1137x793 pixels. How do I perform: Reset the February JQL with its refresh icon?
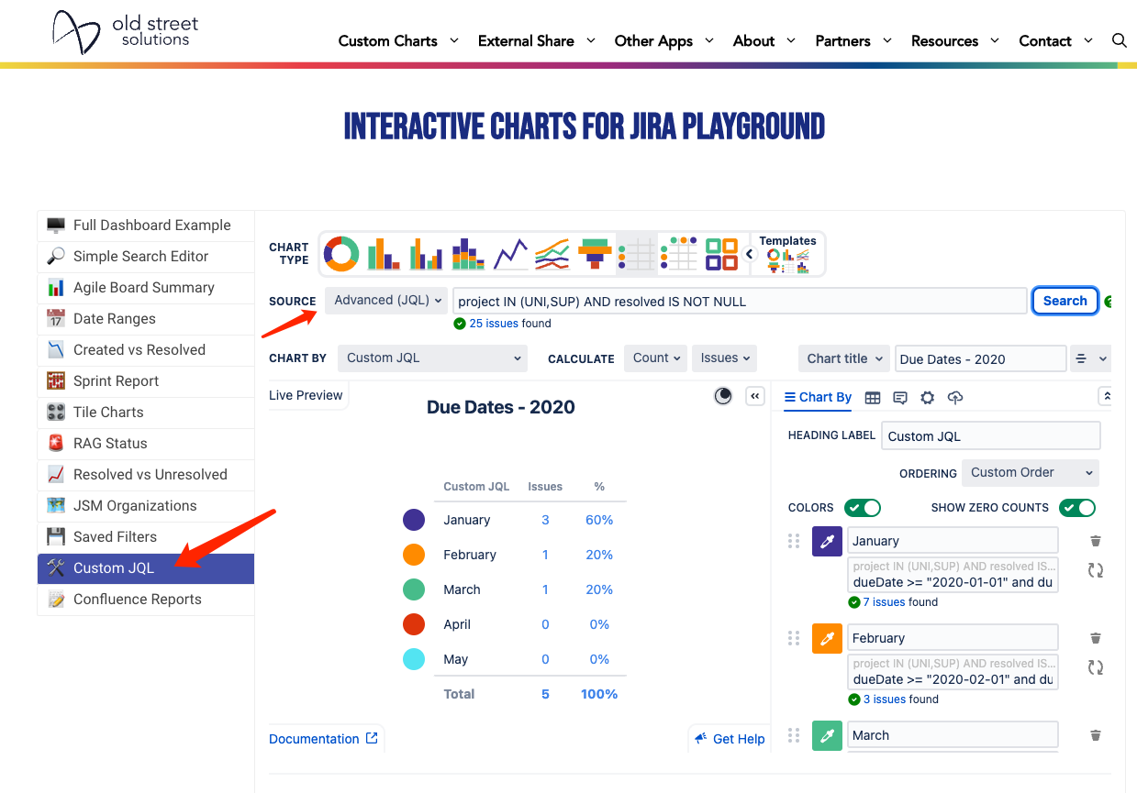(x=1095, y=667)
